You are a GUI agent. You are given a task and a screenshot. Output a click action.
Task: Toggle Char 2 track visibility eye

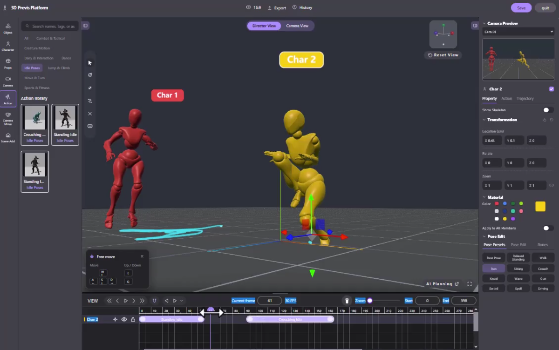pos(124,319)
